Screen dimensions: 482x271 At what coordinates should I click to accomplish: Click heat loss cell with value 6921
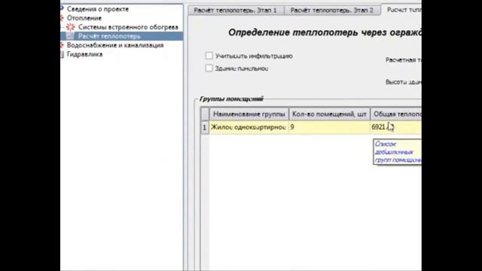(396, 127)
